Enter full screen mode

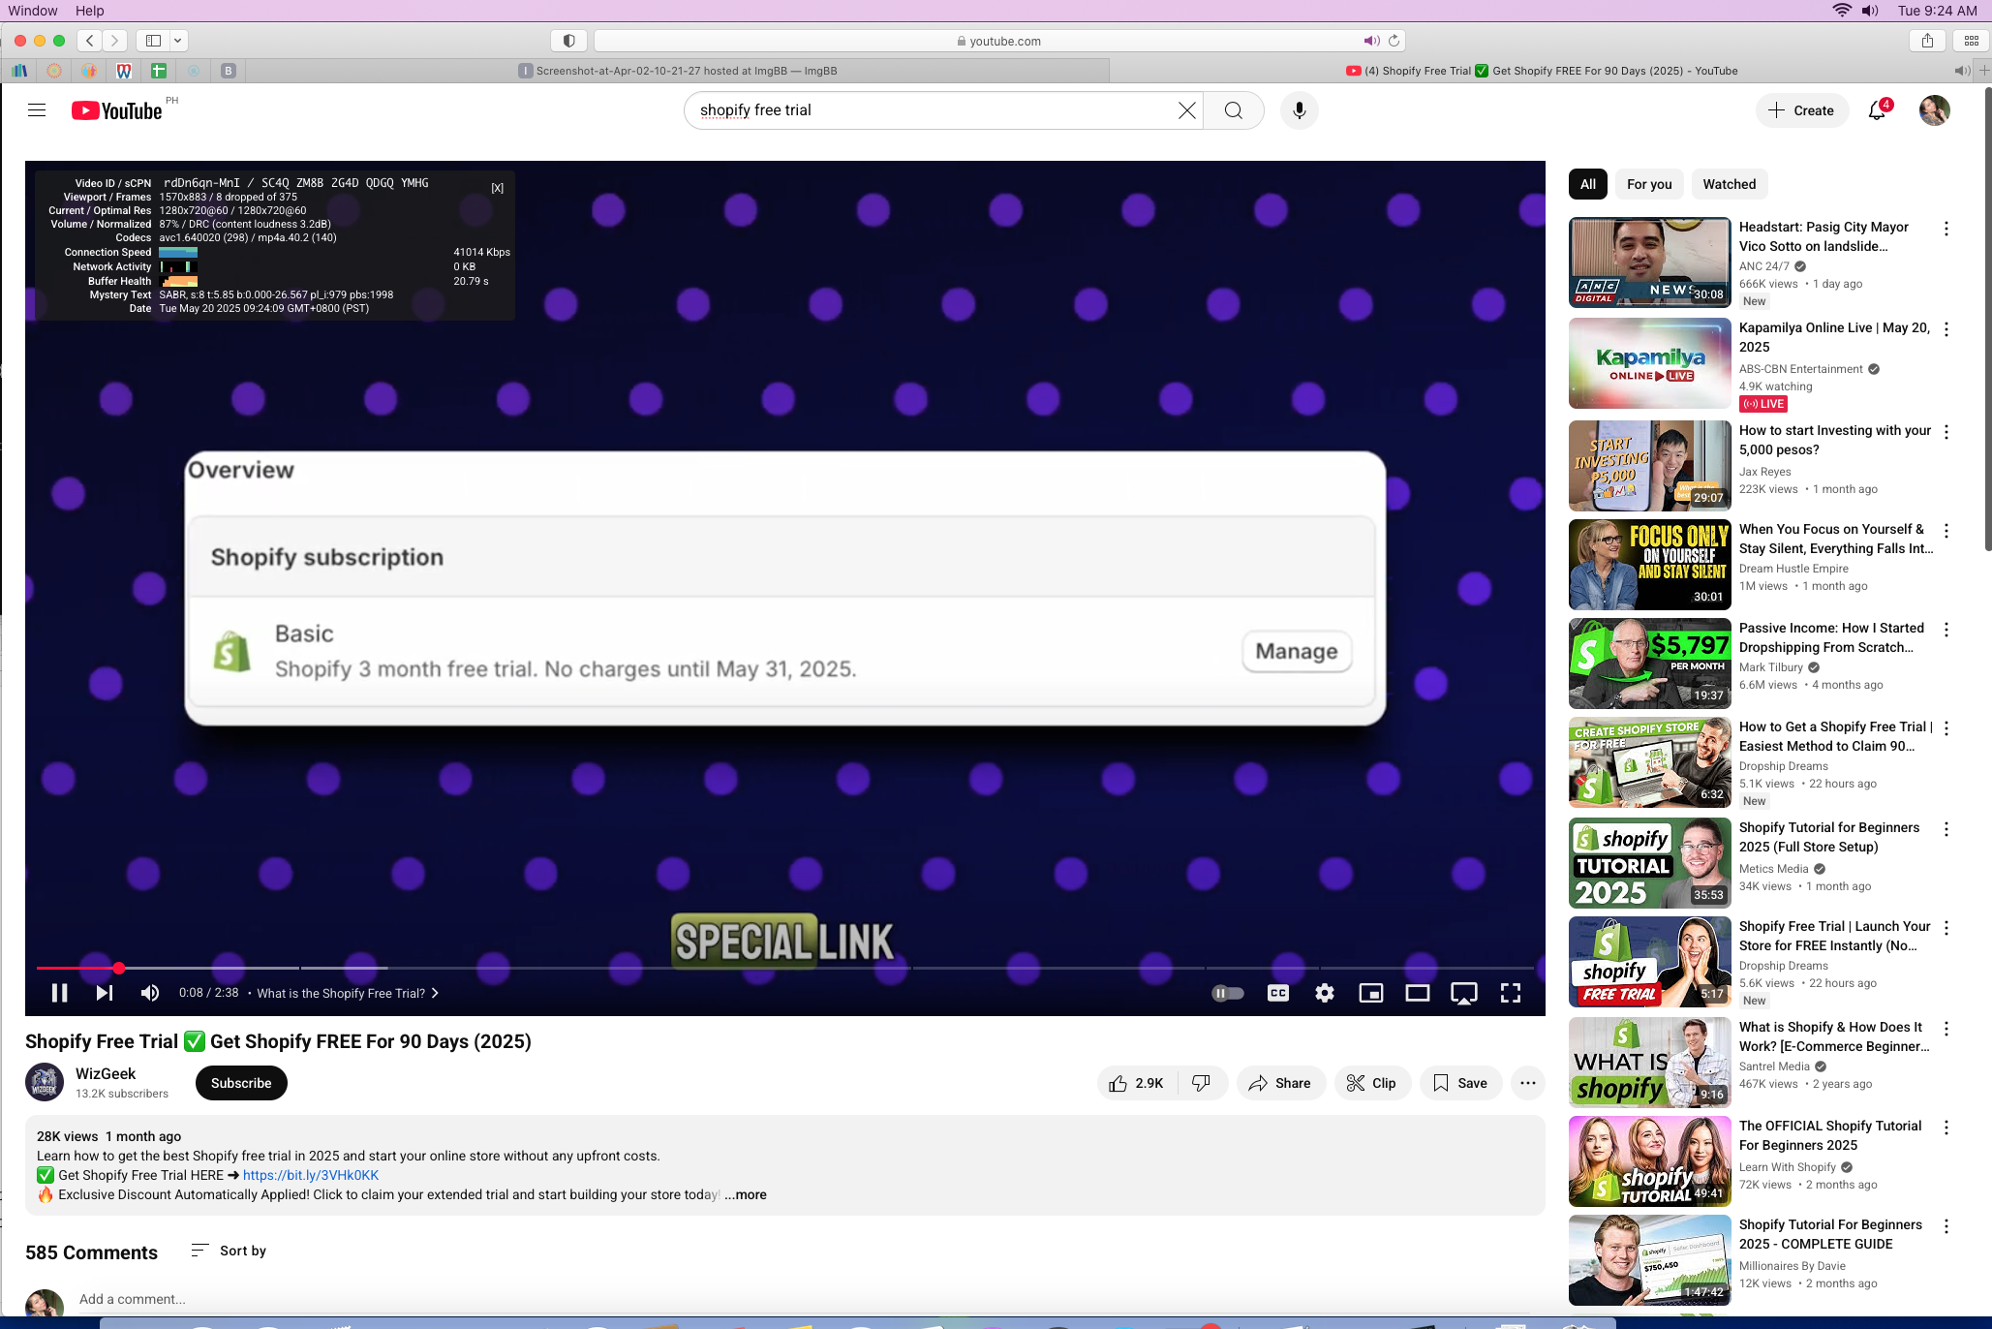[x=1511, y=993]
